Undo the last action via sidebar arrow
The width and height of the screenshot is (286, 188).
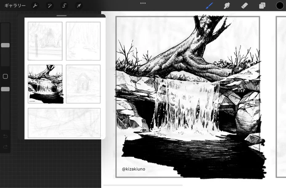coord(5,136)
